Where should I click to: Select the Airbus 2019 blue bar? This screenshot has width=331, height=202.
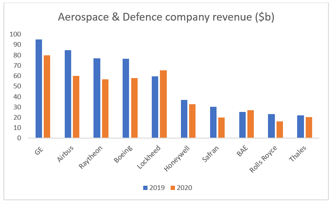68,94
